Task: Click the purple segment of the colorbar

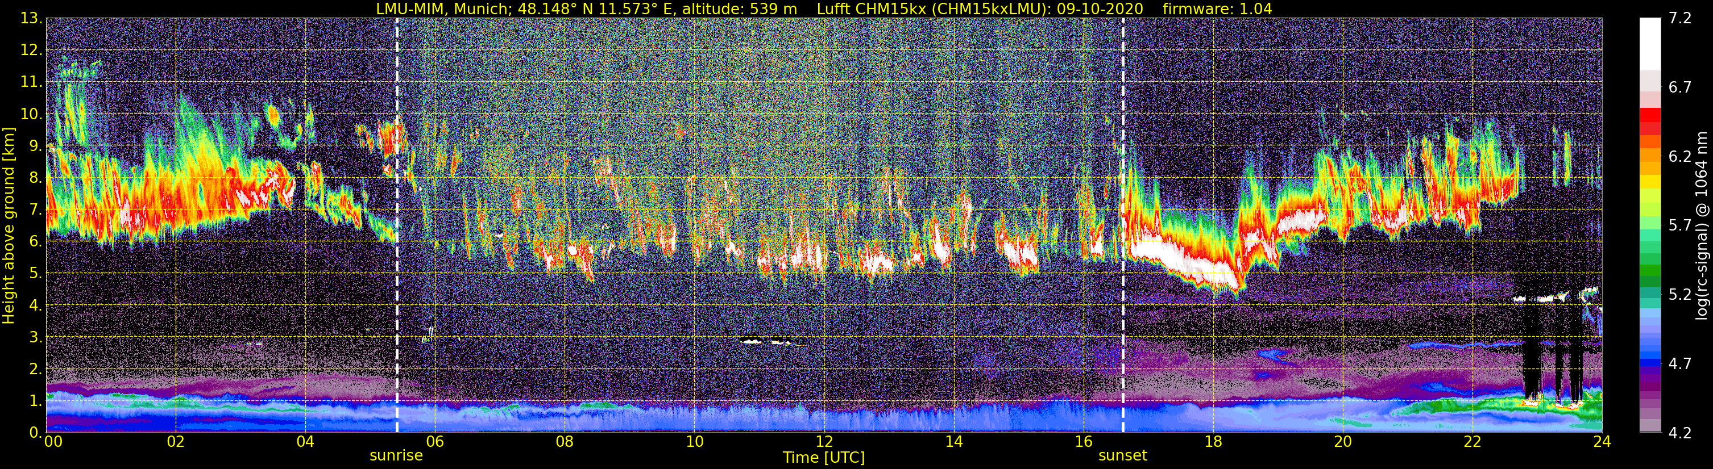Action: pos(1650,387)
